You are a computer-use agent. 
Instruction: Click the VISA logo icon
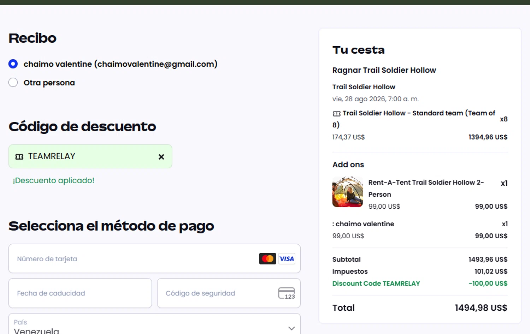[287, 259]
